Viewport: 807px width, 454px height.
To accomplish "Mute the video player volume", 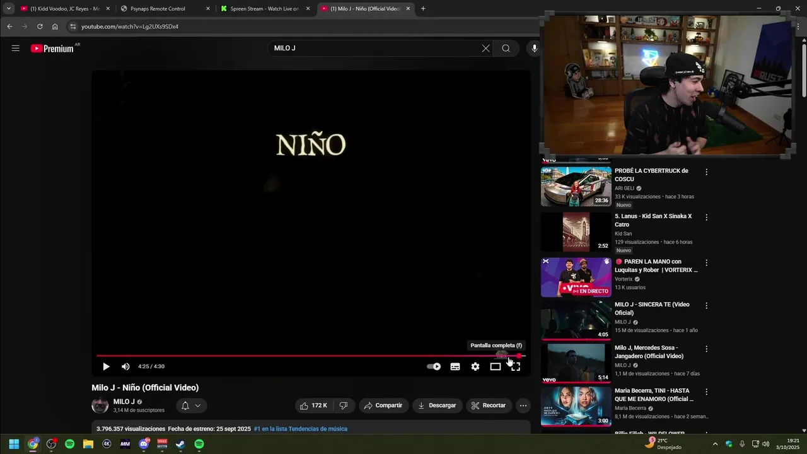I will tap(125, 366).
